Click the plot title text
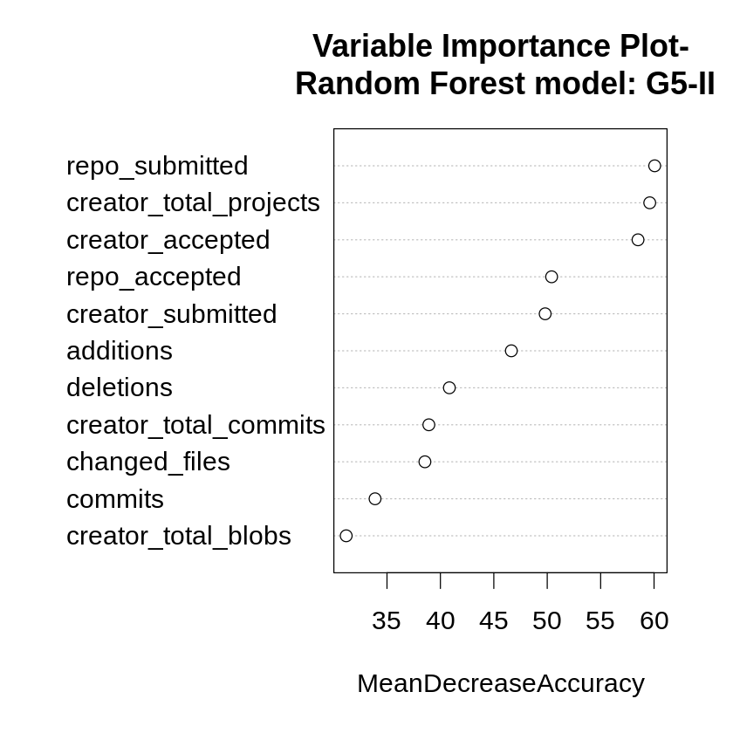 click(504, 65)
